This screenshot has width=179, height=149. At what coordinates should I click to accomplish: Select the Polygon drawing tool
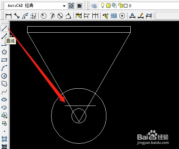point(4,52)
